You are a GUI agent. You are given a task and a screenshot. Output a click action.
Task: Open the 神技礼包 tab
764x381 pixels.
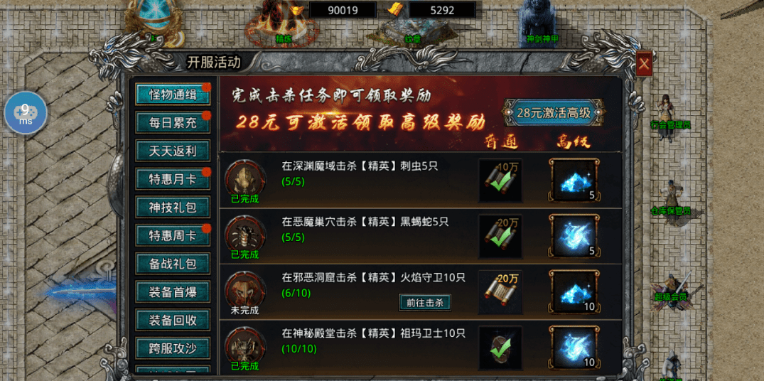(x=173, y=207)
